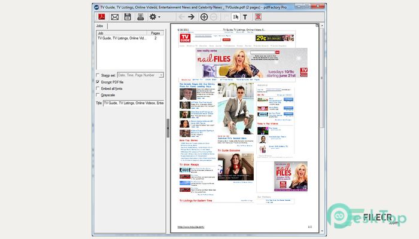This screenshot has height=239, width=419.
Task: Open the Stamp set dropdown list
Action: tap(161, 75)
